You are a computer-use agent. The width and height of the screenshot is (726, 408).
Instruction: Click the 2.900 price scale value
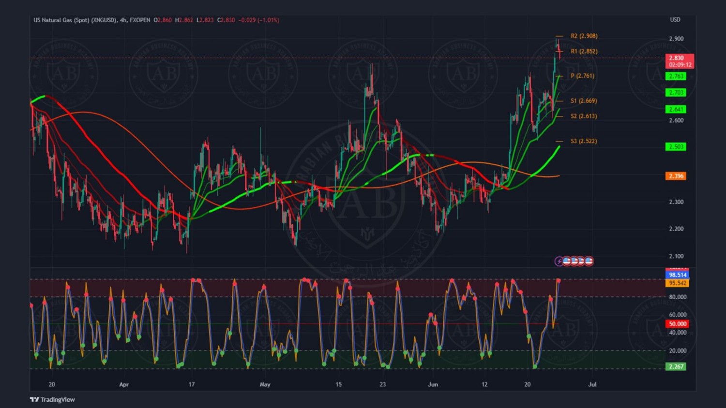(x=676, y=39)
